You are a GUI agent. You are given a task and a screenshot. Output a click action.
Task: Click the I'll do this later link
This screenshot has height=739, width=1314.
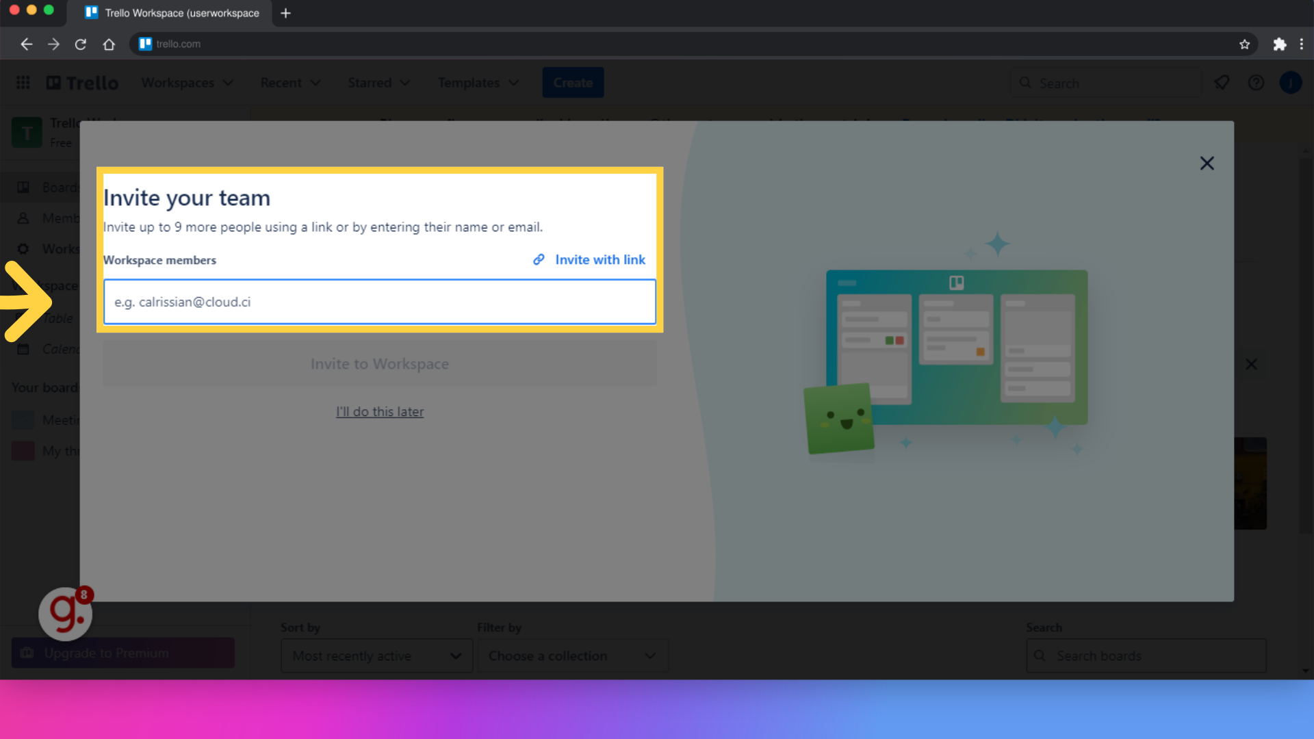point(380,411)
